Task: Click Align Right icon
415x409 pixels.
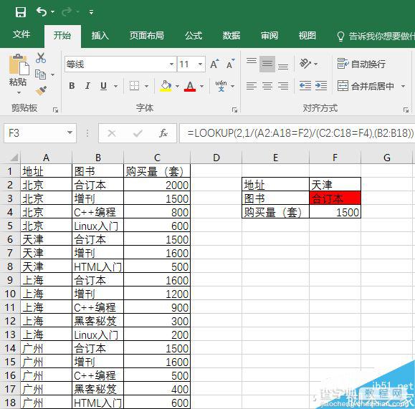Action: 283,86
